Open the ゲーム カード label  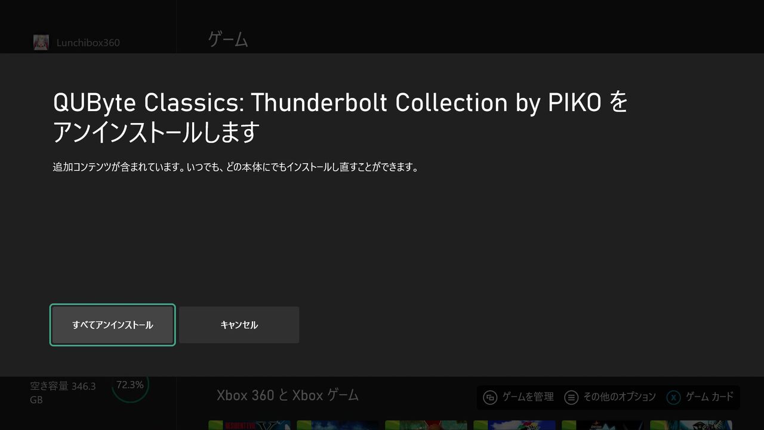(709, 397)
